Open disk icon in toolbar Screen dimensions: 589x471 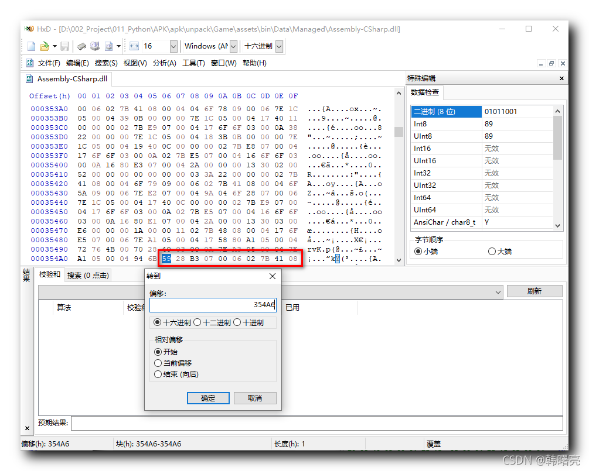tap(95, 46)
